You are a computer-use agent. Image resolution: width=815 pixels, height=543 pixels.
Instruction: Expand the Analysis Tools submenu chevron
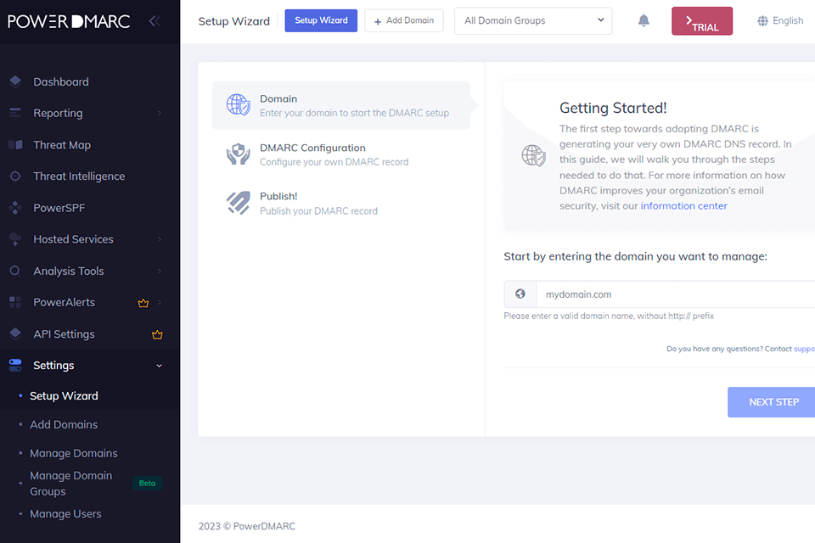160,271
